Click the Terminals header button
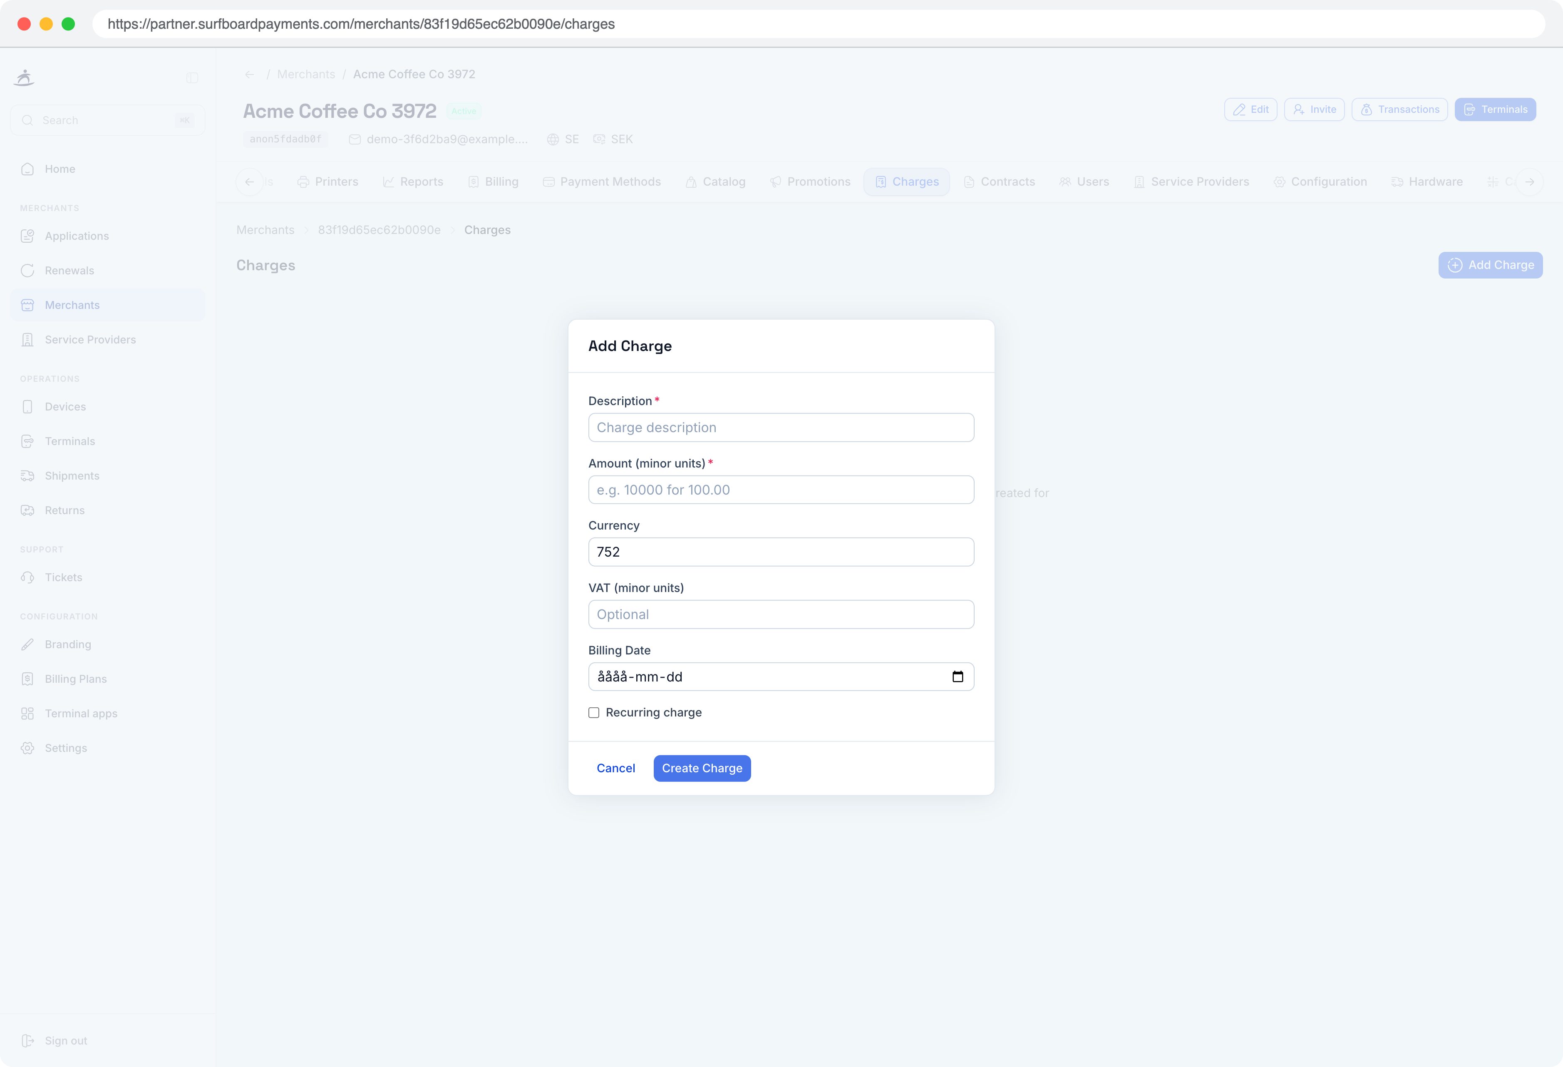1563x1067 pixels. [x=1495, y=109]
